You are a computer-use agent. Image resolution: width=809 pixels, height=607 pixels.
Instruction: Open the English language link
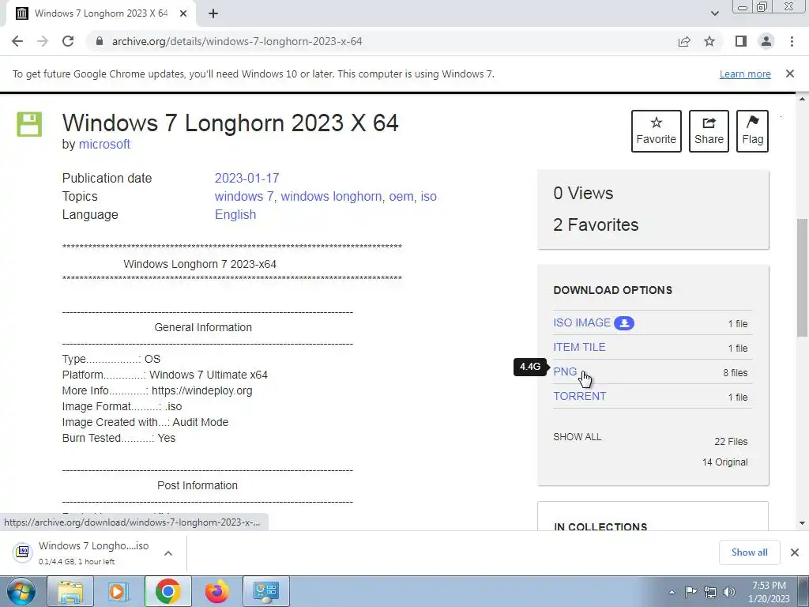tap(235, 215)
